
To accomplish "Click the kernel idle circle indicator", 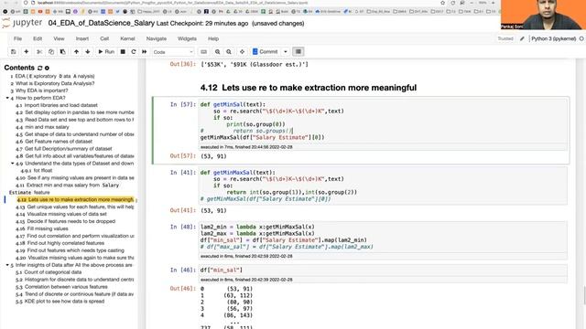I will pyautogui.click(x=581, y=38).
